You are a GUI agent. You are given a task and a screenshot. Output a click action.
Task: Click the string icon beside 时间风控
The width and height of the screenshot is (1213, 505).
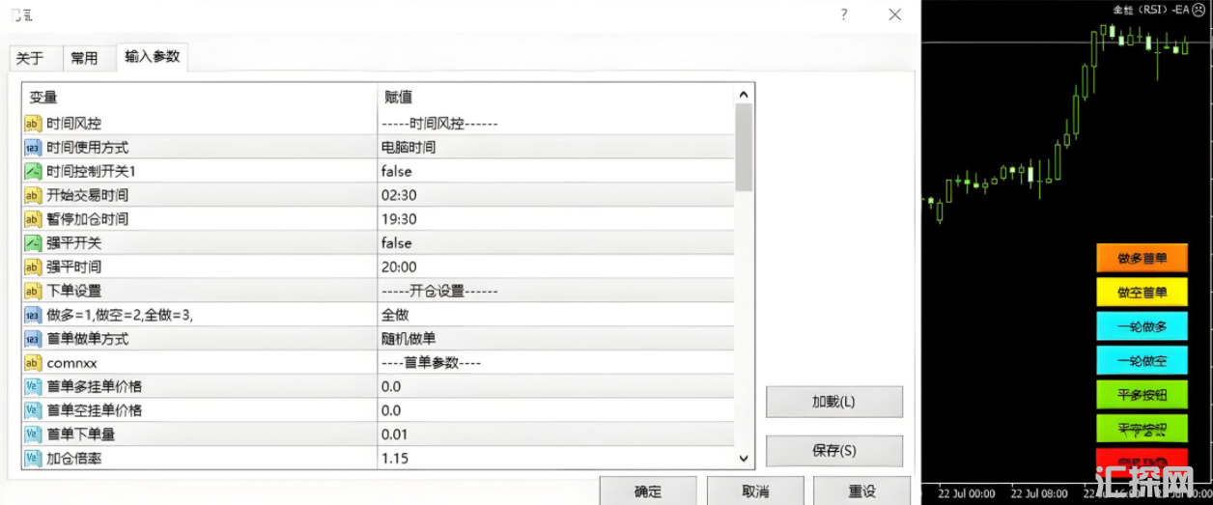point(33,124)
